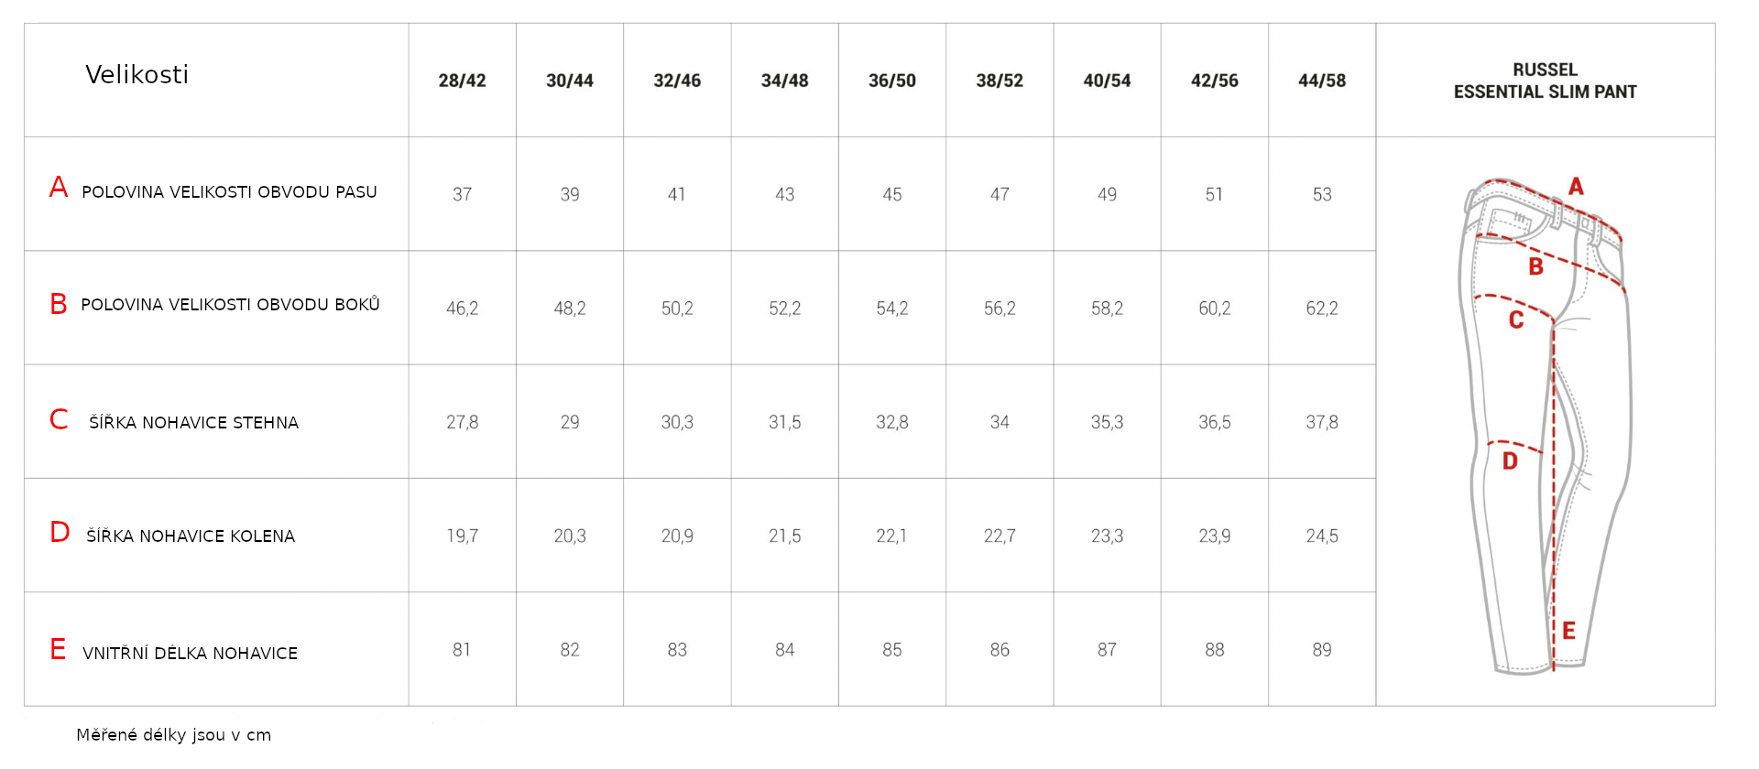Click the hip value 54,2 cell
This screenshot has height=769, width=1759.
coord(892,309)
